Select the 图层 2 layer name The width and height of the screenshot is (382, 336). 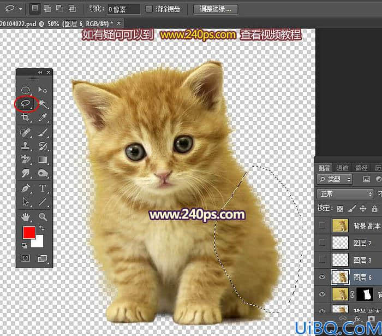coord(362,243)
